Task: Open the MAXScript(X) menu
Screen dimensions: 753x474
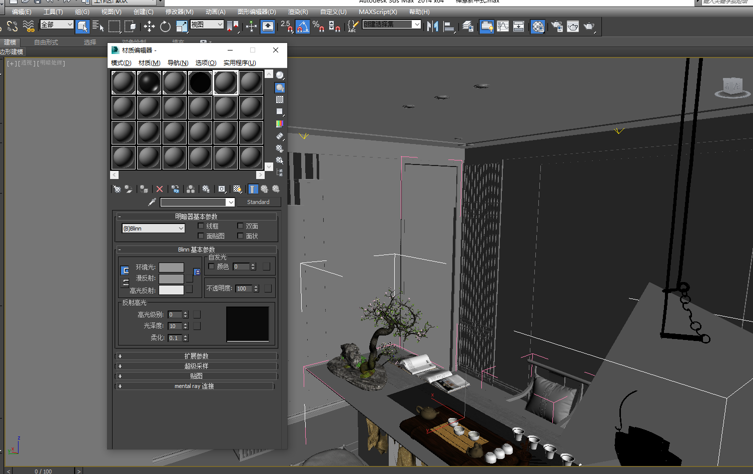Action: click(378, 11)
